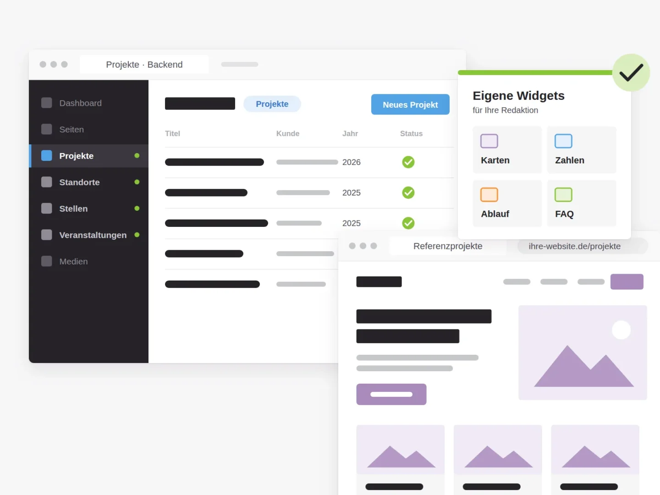Click the Jahr column header

click(350, 133)
